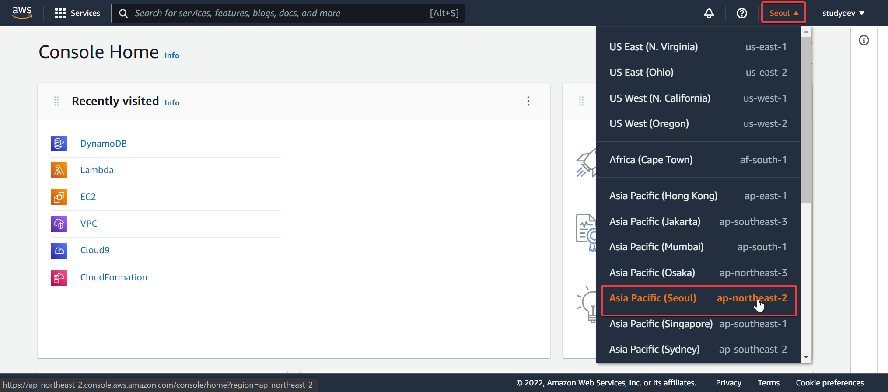Screen dimensions: 888x392
Task: Click the Lambda service icon
Action: coord(59,170)
